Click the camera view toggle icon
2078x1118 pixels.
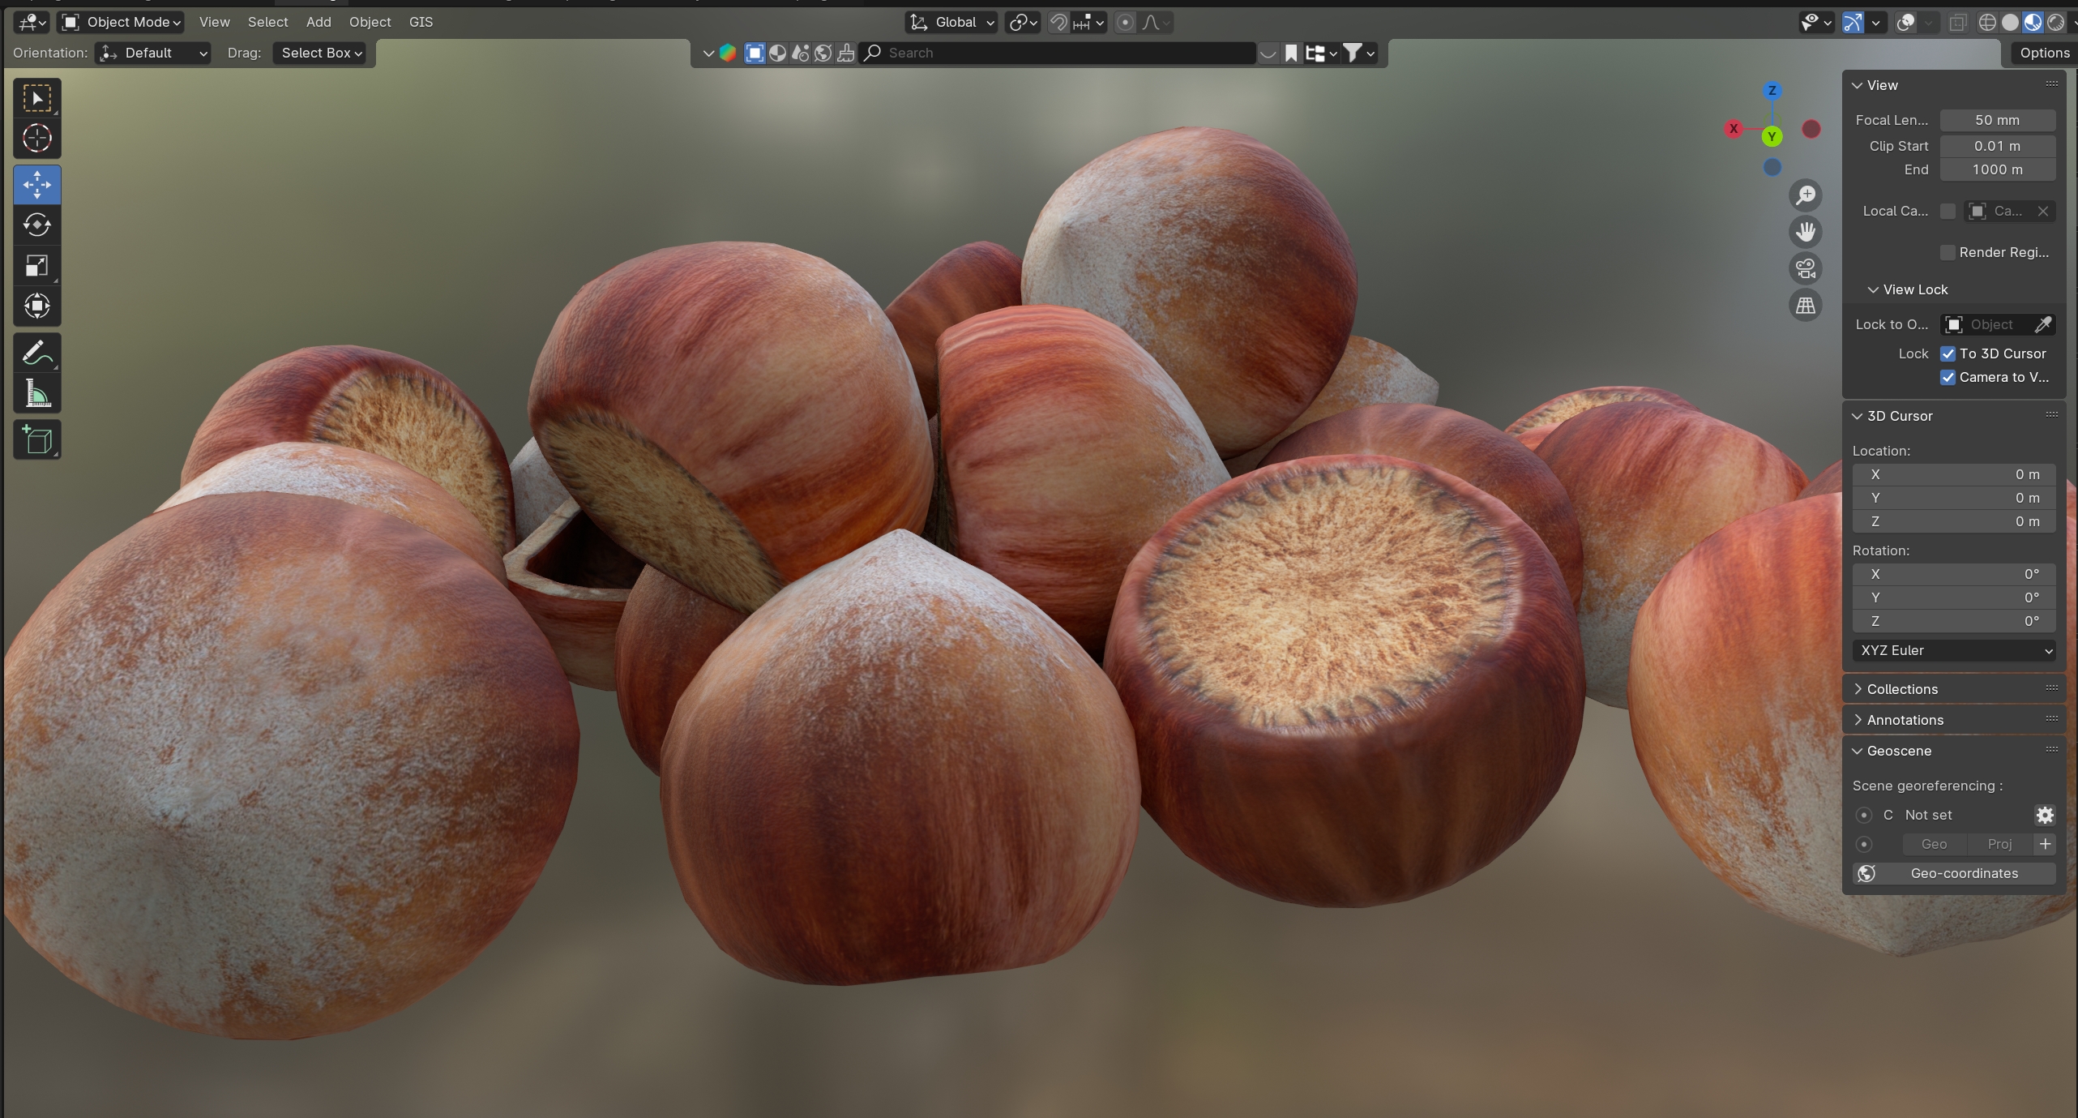tap(1805, 268)
